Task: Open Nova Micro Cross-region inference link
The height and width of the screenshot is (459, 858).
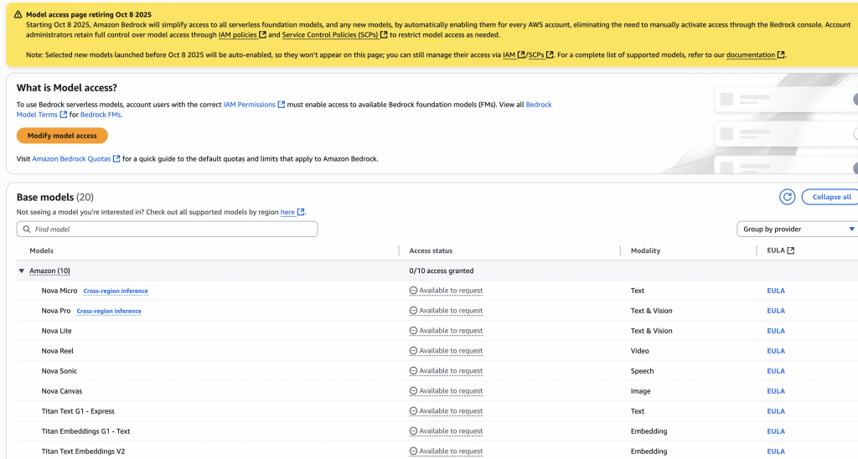Action: click(116, 291)
